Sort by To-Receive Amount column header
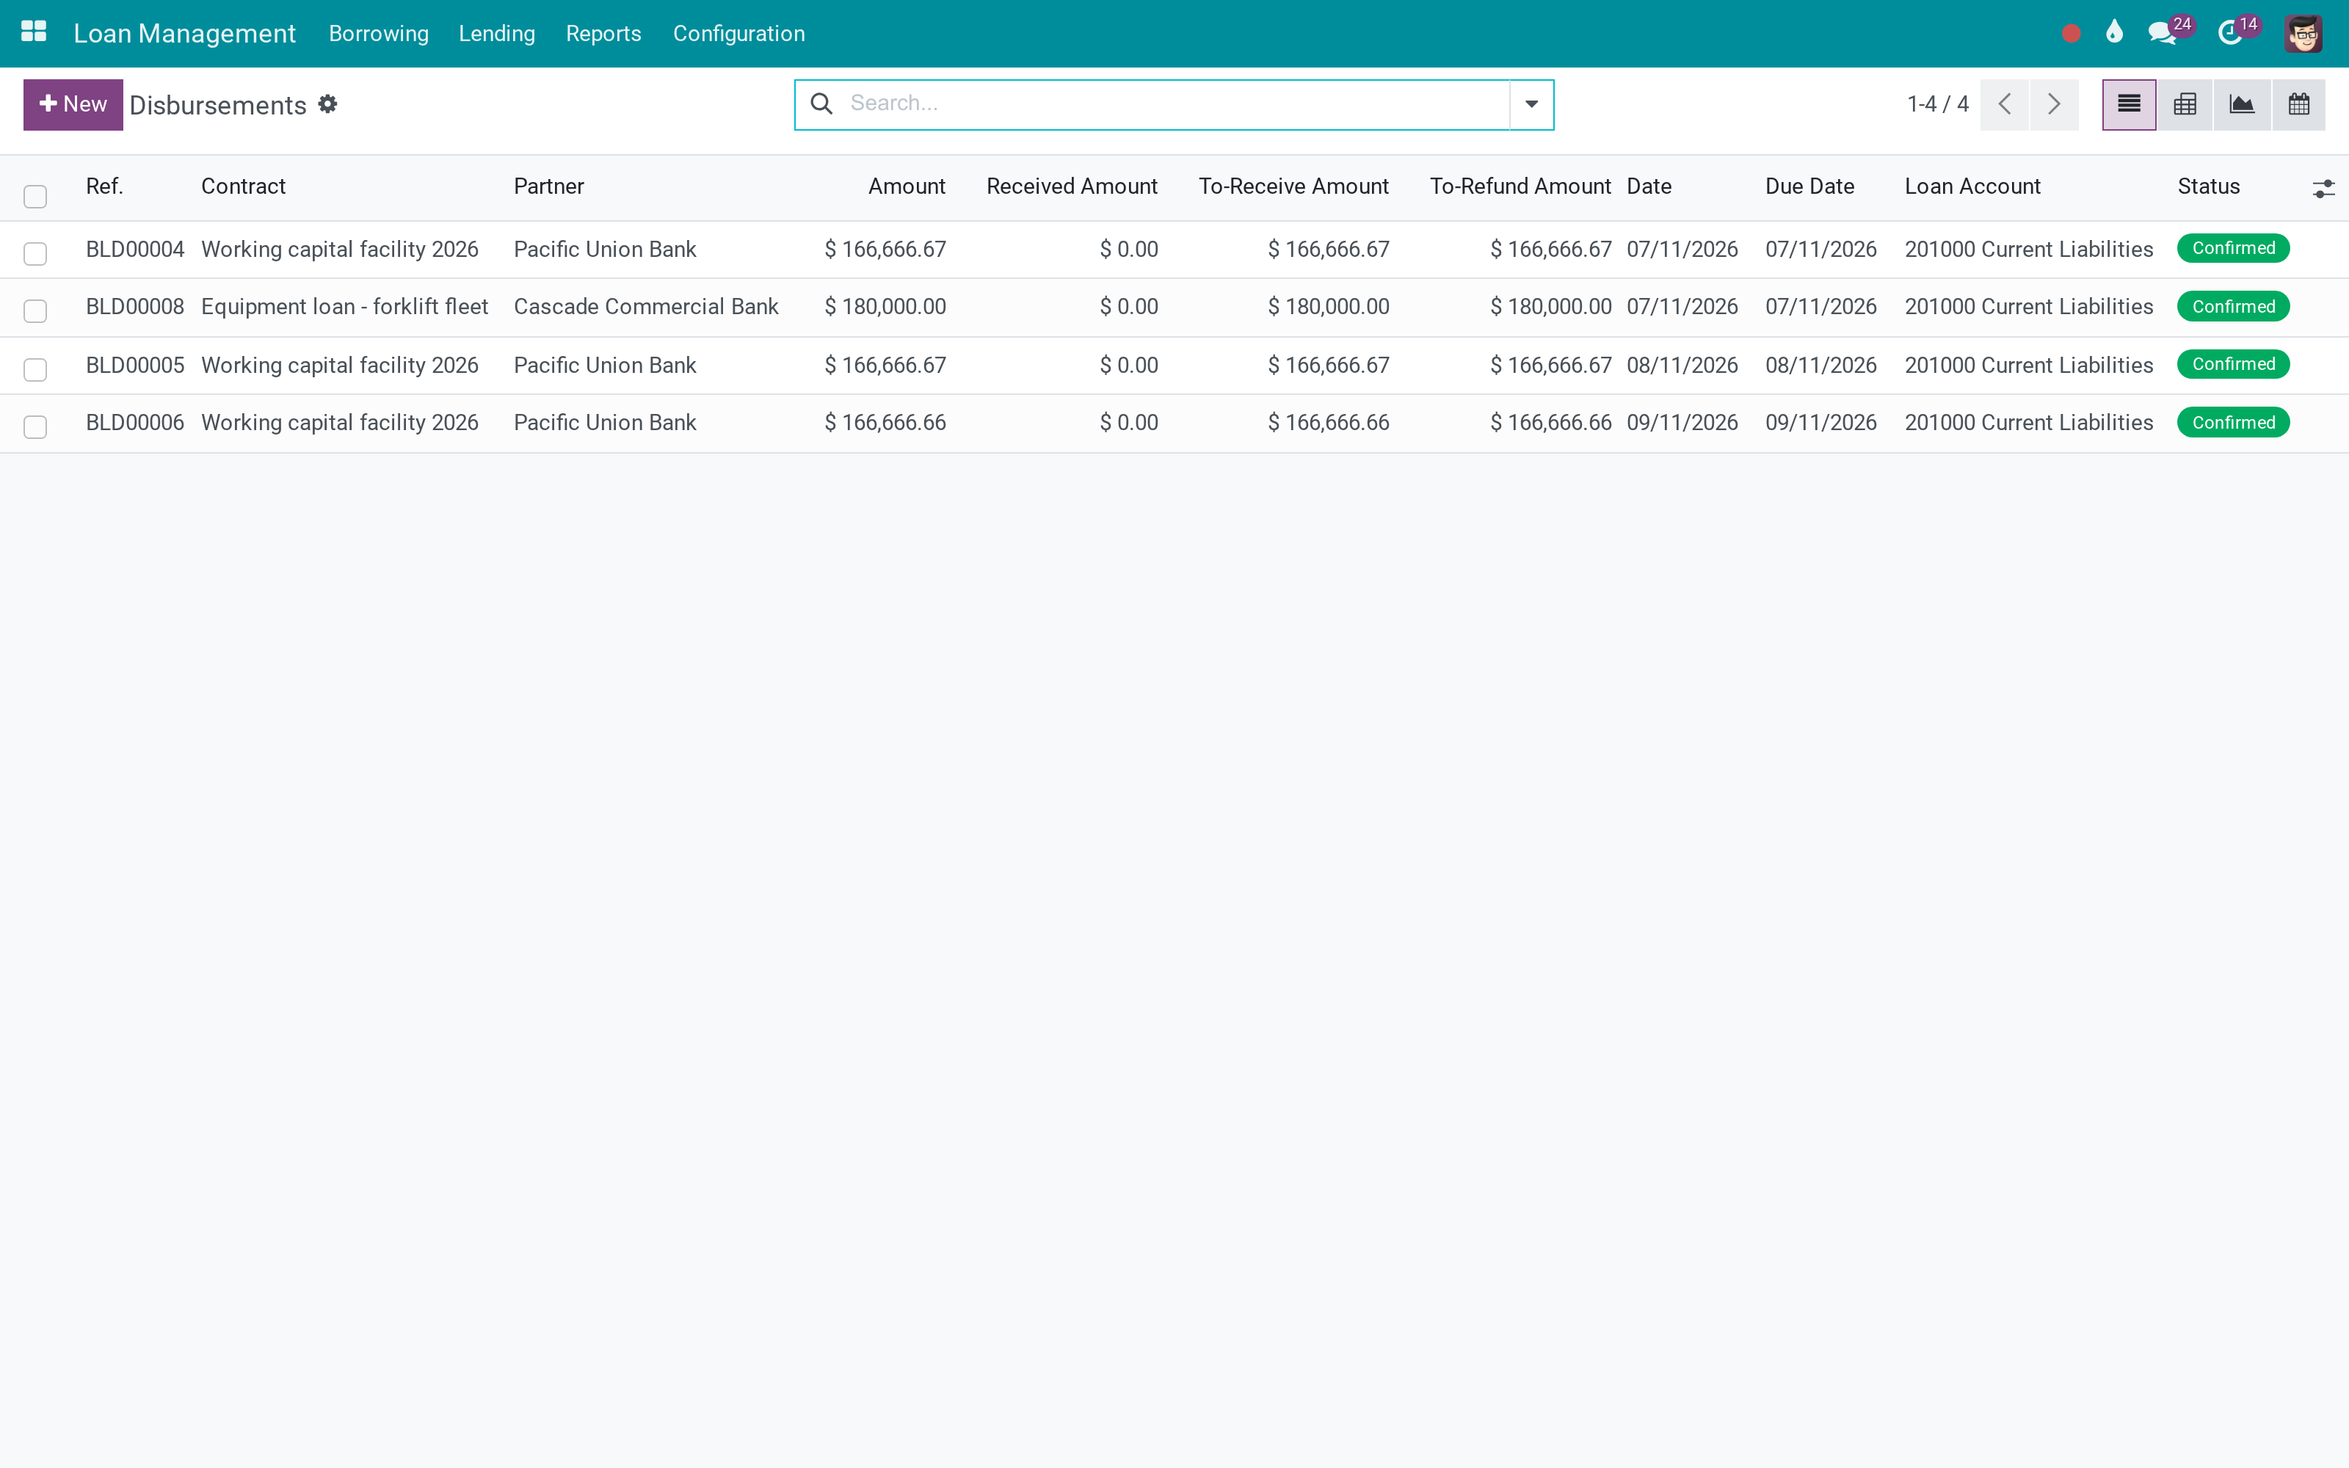This screenshot has height=1468, width=2349. (x=1293, y=186)
